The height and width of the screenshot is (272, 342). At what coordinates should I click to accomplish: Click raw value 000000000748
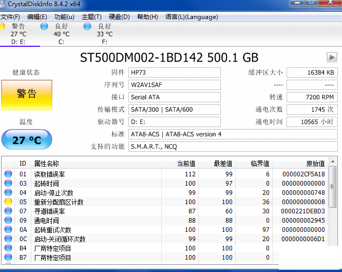(303, 193)
